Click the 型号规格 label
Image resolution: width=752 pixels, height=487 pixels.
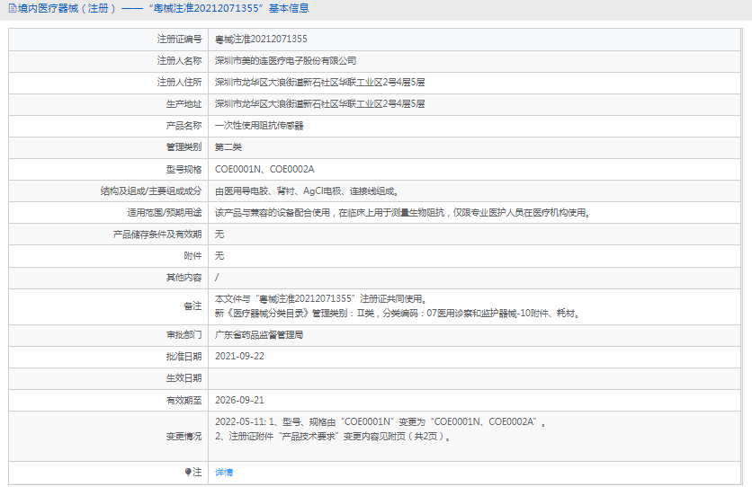point(184,169)
